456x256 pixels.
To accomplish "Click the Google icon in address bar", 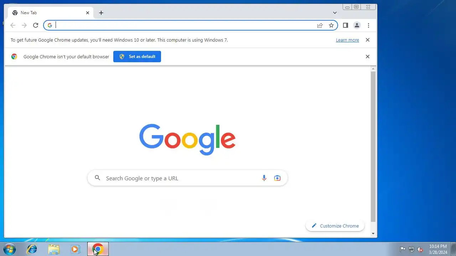I will pyautogui.click(x=50, y=25).
